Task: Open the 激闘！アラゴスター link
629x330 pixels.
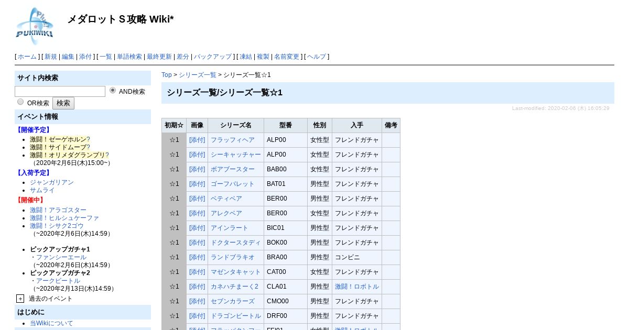Action: (x=58, y=210)
